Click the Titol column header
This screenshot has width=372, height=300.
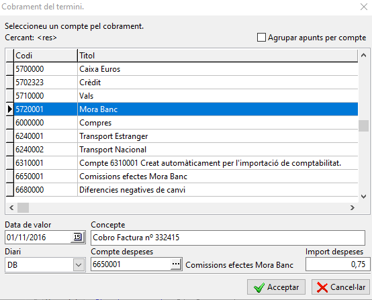(x=218, y=56)
